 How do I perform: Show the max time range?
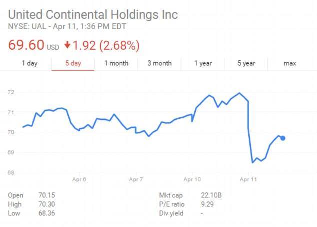click(290, 63)
